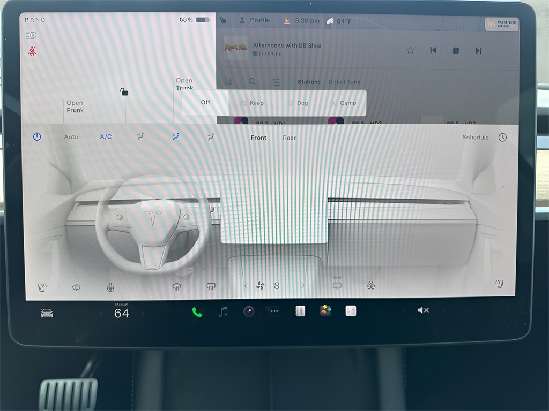Skip to the next radio station

point(478,50)
